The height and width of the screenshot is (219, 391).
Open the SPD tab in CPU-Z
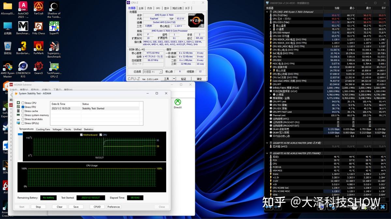(x=158, y=8)
